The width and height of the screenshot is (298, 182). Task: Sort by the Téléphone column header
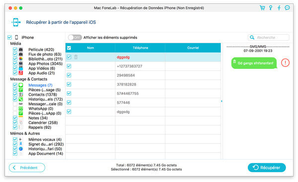(140, 48)
